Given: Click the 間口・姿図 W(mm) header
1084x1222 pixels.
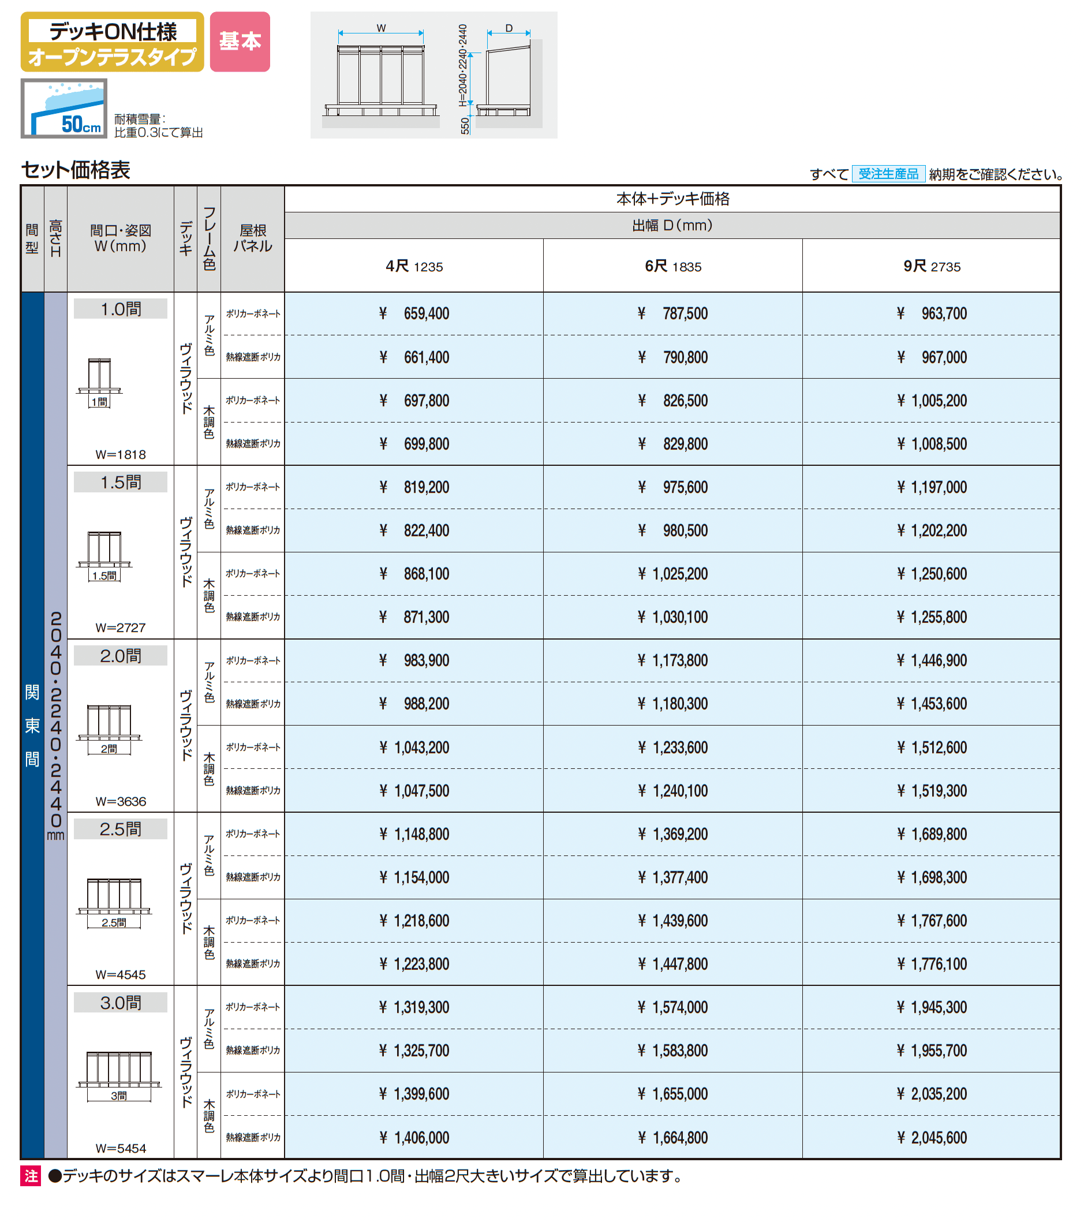Looking at the screenshot, I should coord(121,238).
